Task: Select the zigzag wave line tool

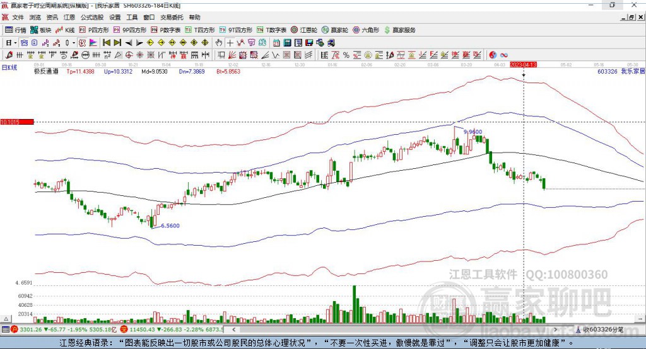Action: click(275, 55)
